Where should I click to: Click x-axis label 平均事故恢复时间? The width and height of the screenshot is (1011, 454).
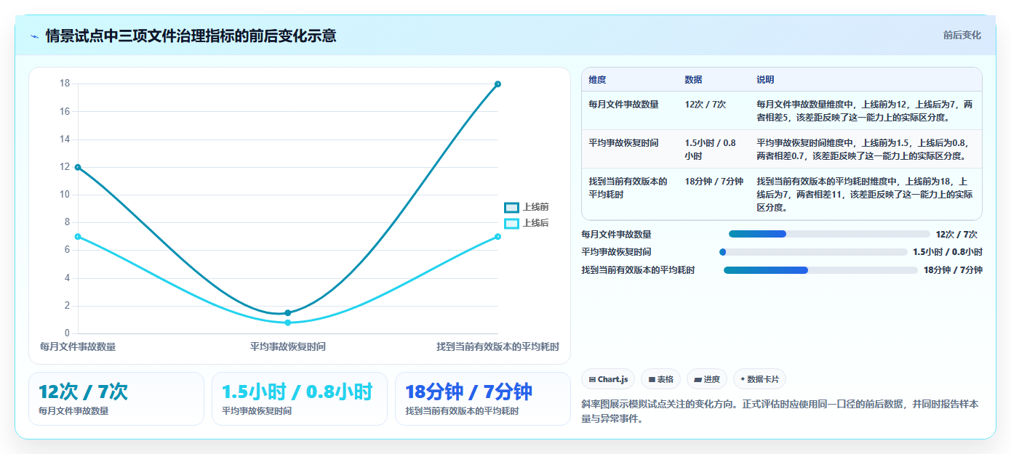tap(288, 346)
